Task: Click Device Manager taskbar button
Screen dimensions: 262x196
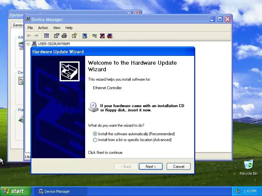Action: (x=61, y=191)
